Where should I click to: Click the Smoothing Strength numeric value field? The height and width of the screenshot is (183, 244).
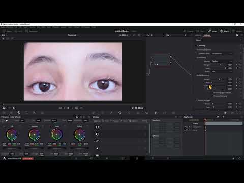230,65
